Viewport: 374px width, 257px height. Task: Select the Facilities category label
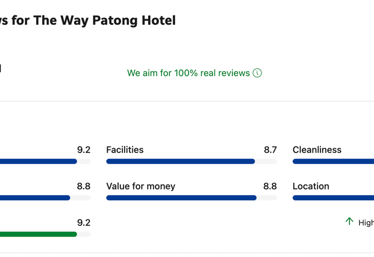[x=125, y=150]
